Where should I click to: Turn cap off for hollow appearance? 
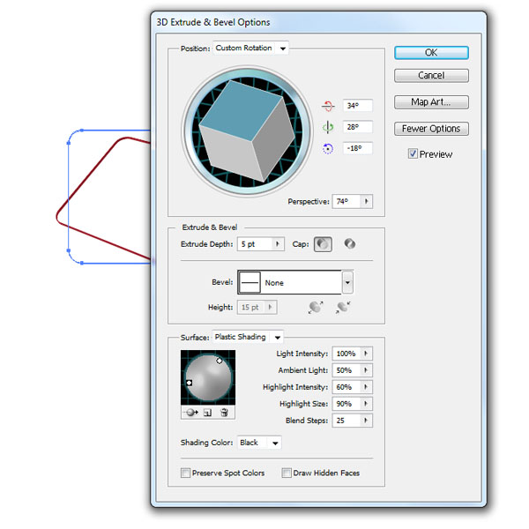(x=350, y=243)
